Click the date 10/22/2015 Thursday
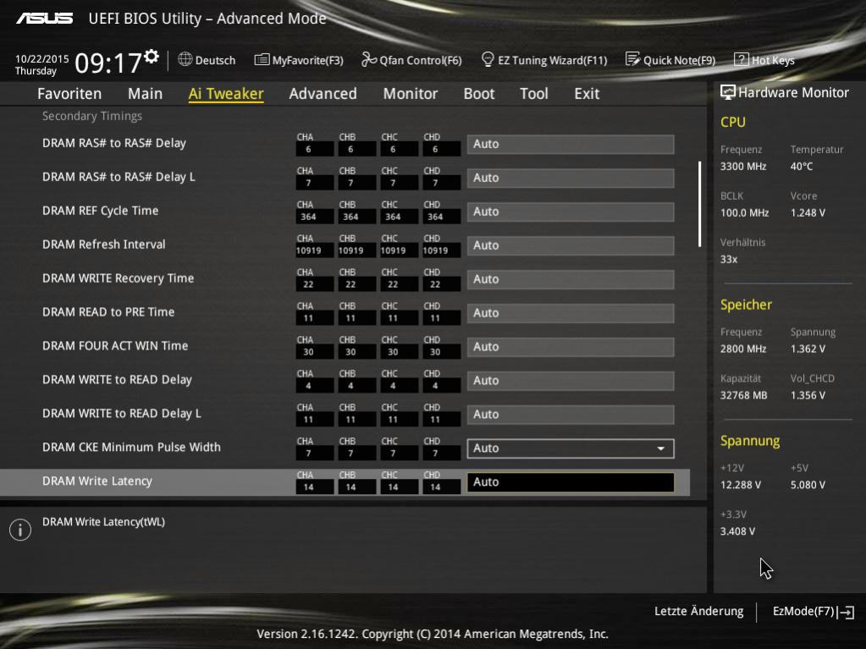This screenshot has width=866, height=649. pos(42,64)
